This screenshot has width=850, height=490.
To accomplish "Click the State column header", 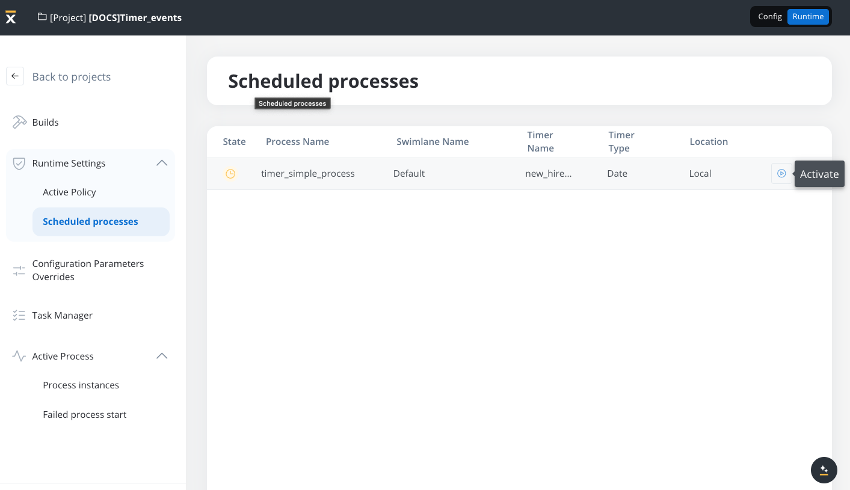I will 234,142.
